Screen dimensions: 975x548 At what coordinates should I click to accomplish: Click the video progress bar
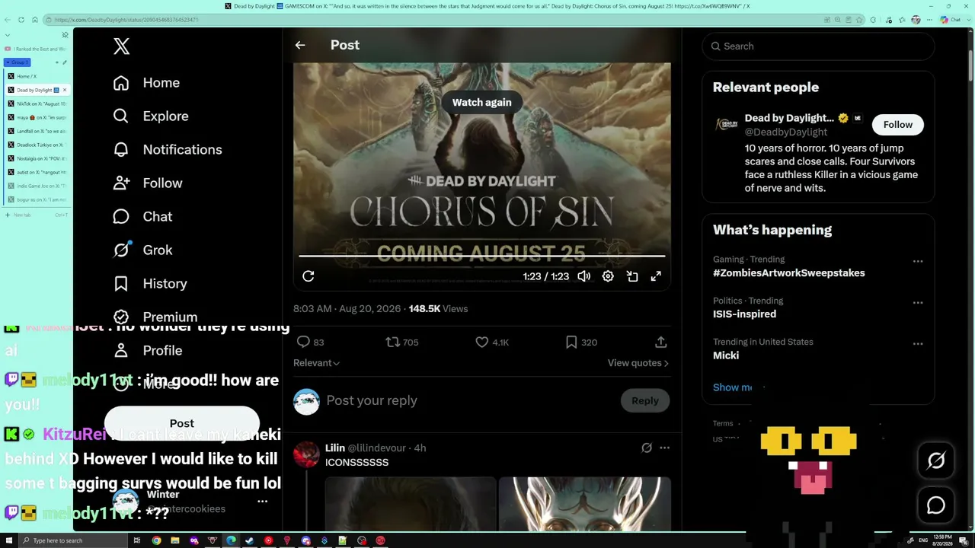(x=481, y=256)
